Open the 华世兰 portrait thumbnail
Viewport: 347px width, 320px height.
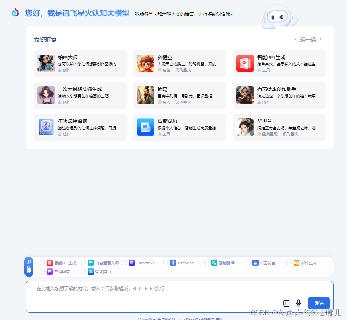pos(245,127)
